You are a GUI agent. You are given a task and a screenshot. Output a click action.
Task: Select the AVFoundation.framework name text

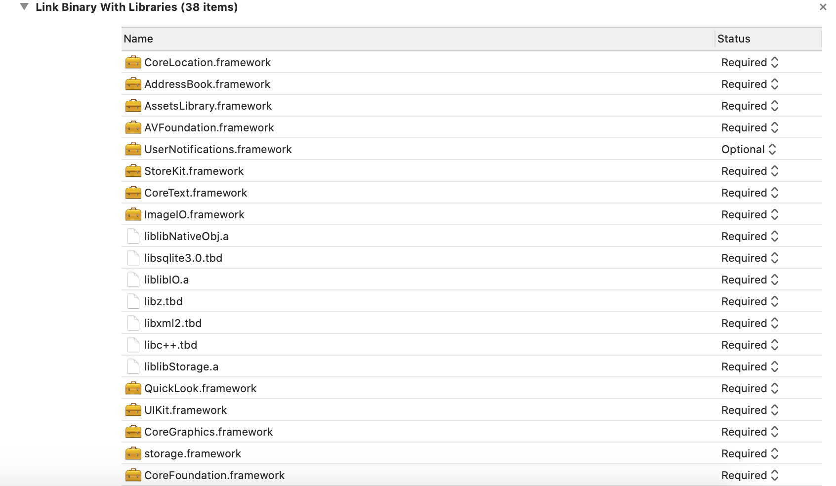(209, 127)
